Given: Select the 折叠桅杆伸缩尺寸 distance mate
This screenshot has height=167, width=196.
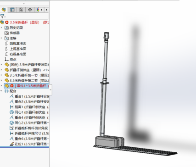Looking at the screenshot, I should click(x=32, y=134).
